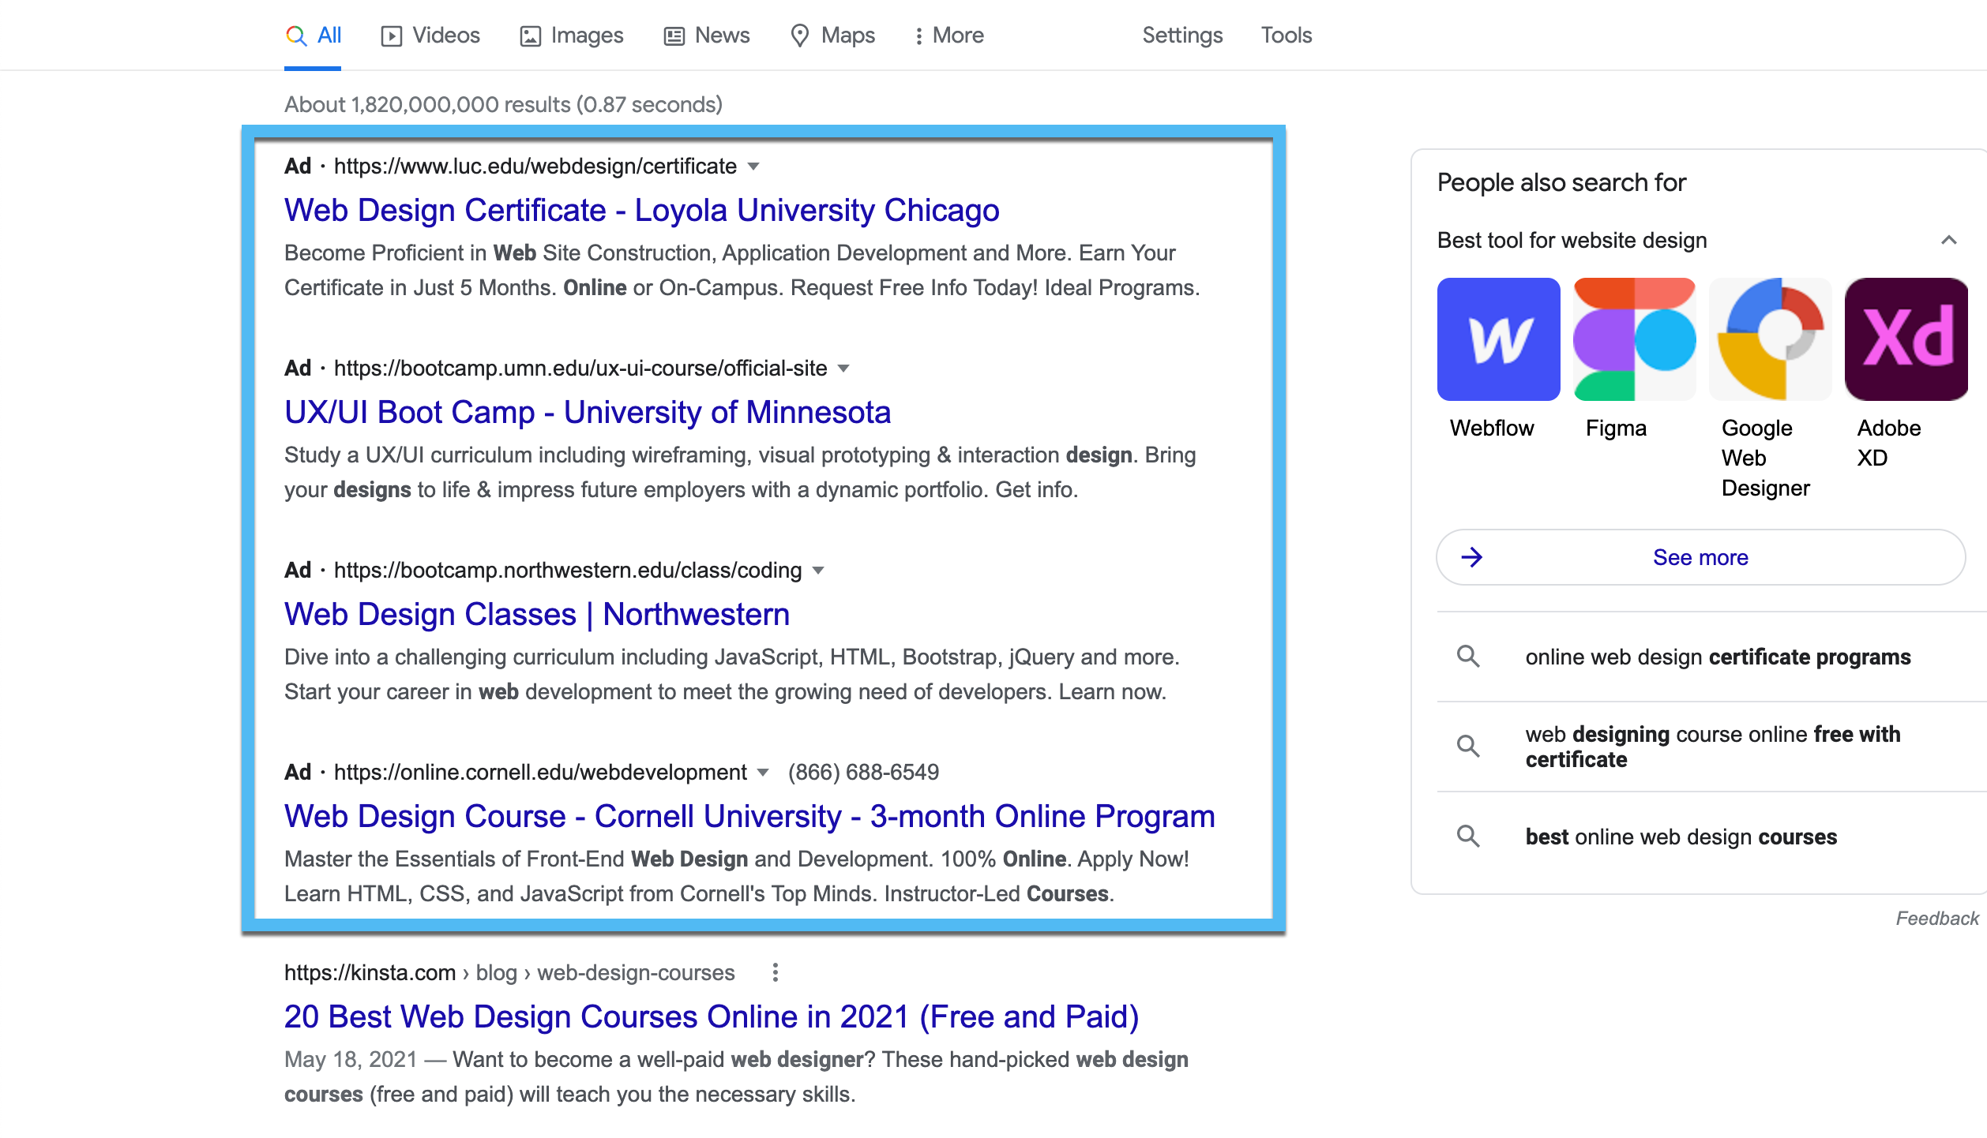Collapse Best tool for website design section

tap(1949, 240)
